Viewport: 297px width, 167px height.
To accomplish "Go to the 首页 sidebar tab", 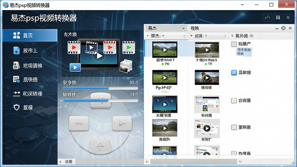I will tap(30, 35).
